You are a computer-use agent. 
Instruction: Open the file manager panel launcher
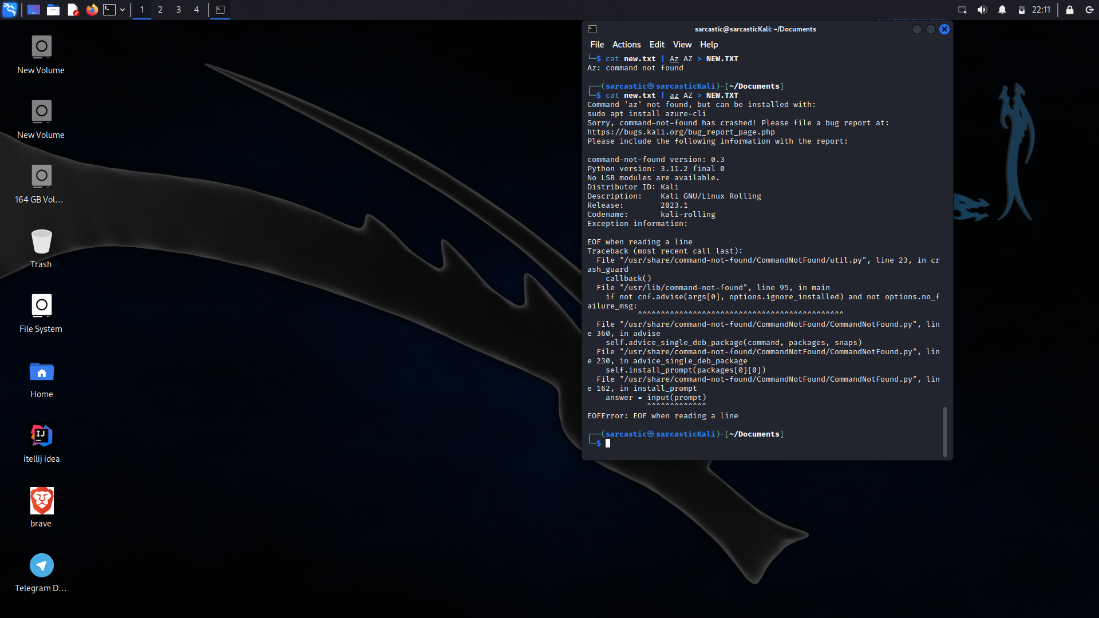click(x=53, y=10)
